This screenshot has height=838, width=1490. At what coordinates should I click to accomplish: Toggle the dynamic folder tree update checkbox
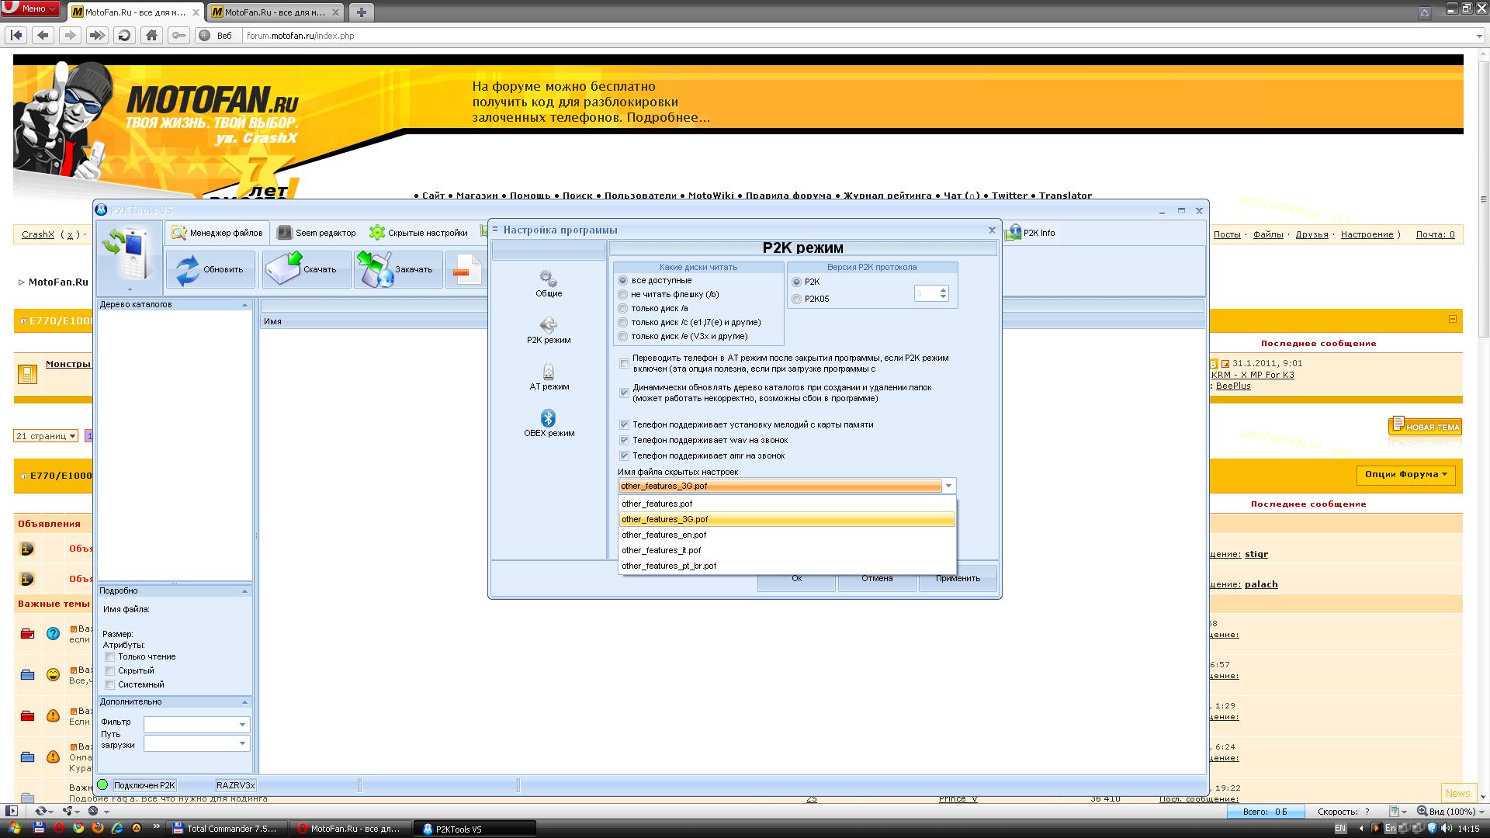tap(625, 393)
